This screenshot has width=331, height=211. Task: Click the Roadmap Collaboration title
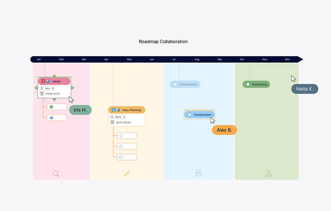point(163,42)
